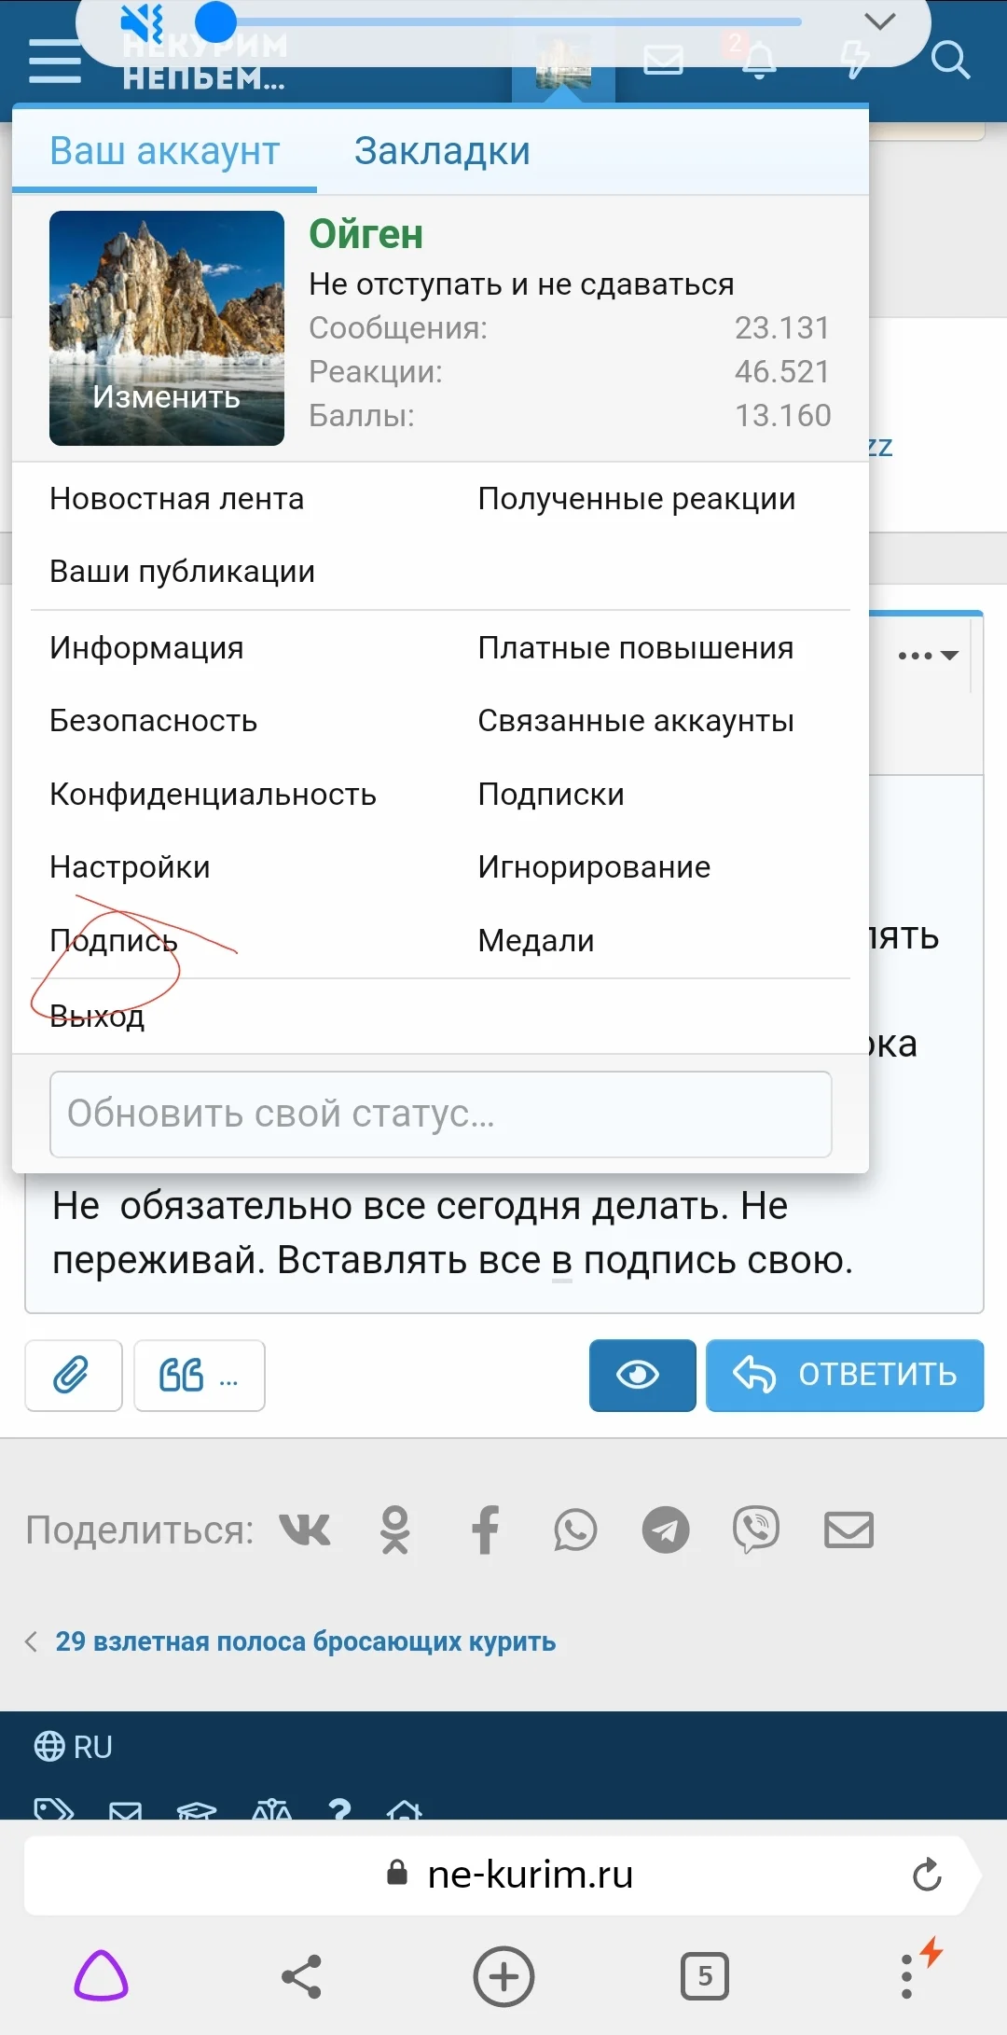This screenshot has width=1007, height=2035.
Task: Open the private messages envelope icon
Action: (x=664, y=61)
